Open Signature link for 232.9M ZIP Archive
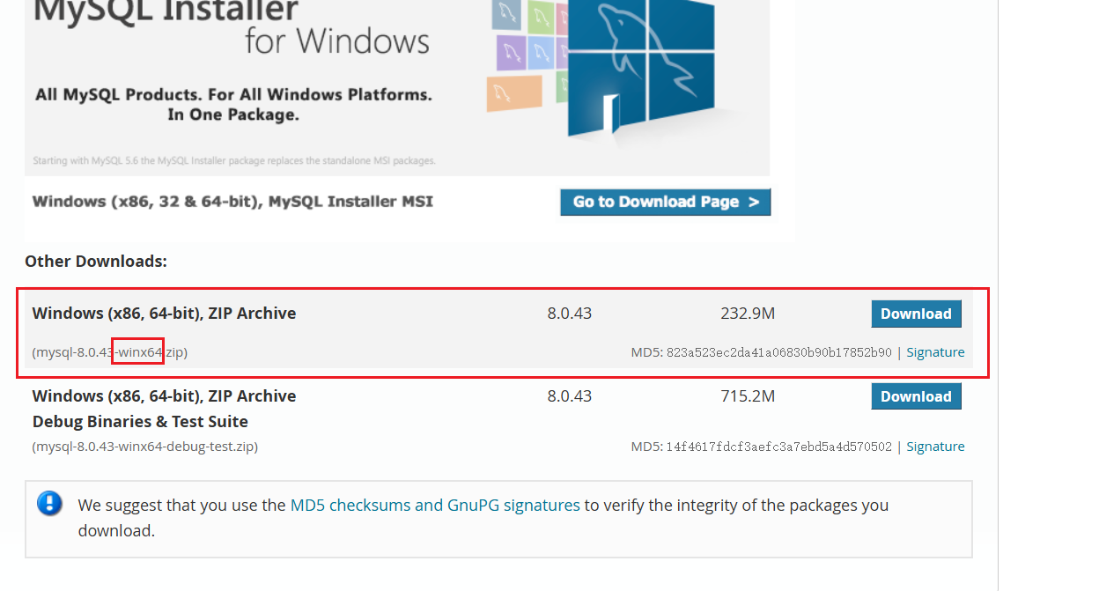The image size is (1099, 591). (x=935, y=352)
